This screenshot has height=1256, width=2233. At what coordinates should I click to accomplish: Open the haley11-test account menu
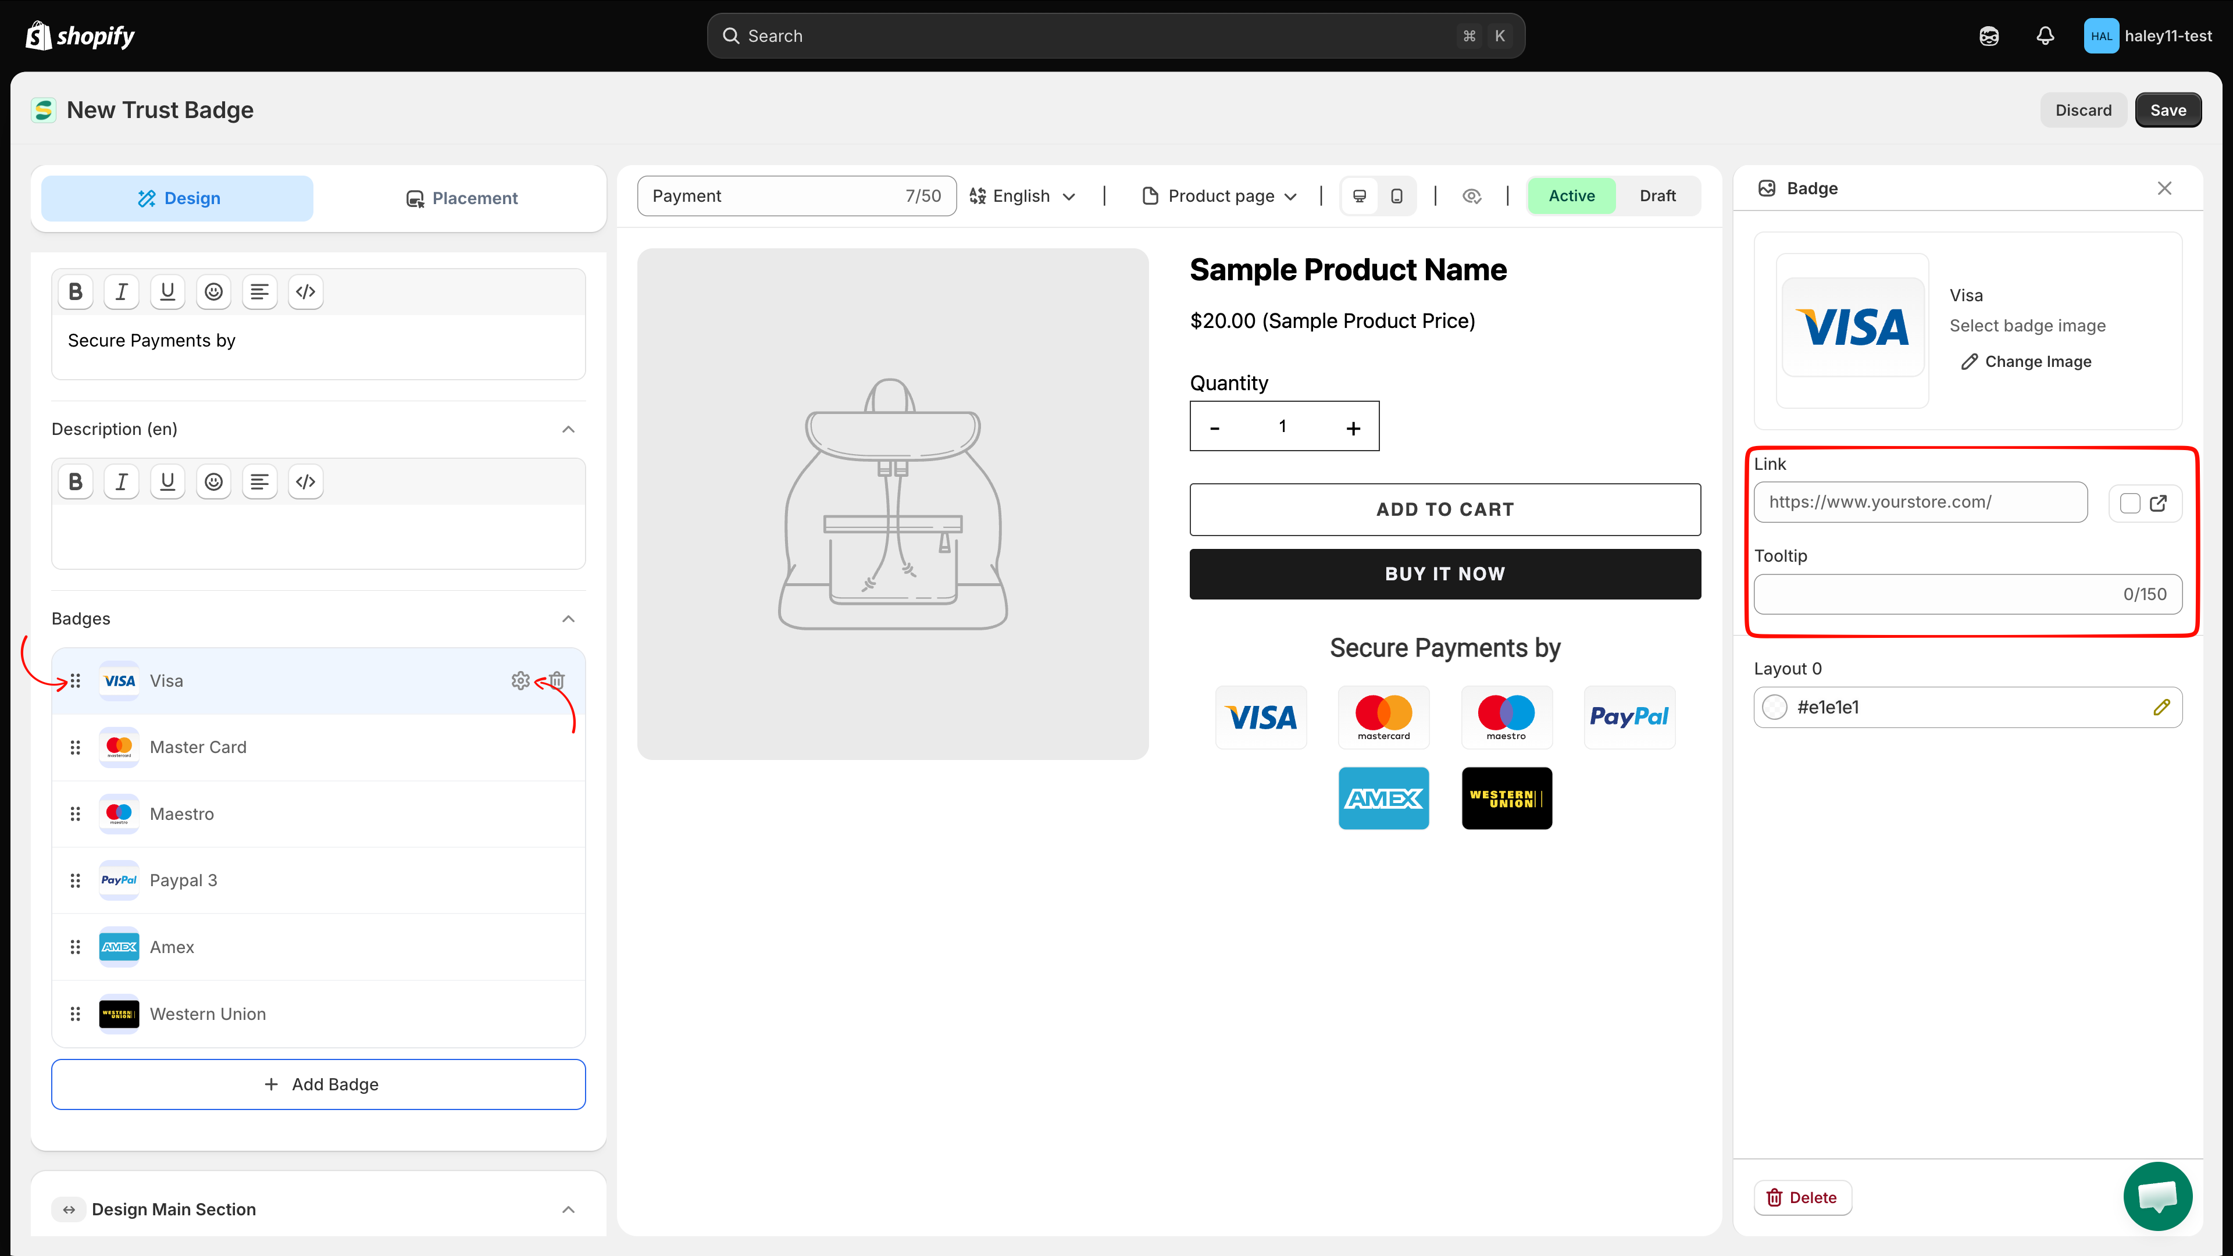pos(2148,35)
